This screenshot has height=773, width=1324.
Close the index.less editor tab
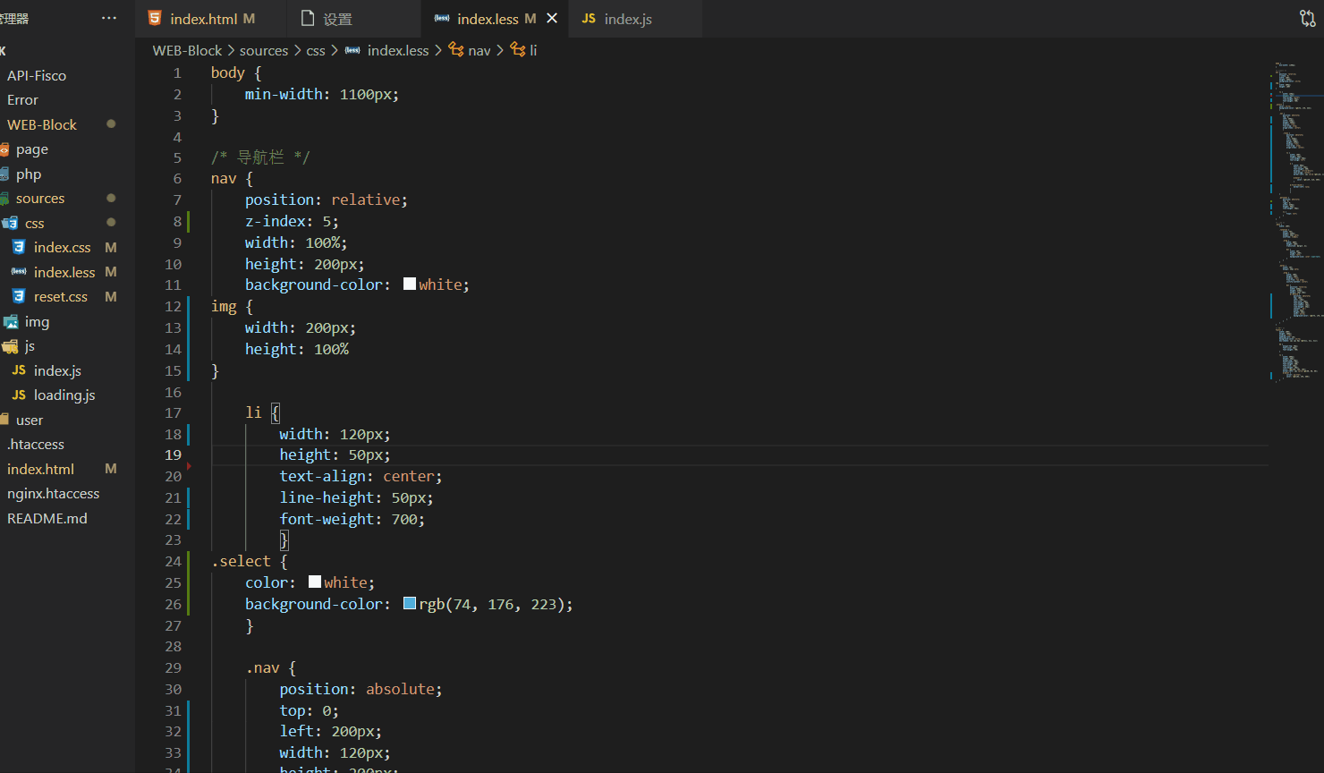click(552, 18)
